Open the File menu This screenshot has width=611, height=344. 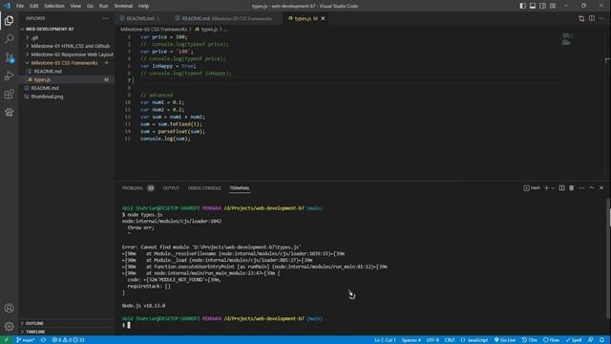(20, 6)
